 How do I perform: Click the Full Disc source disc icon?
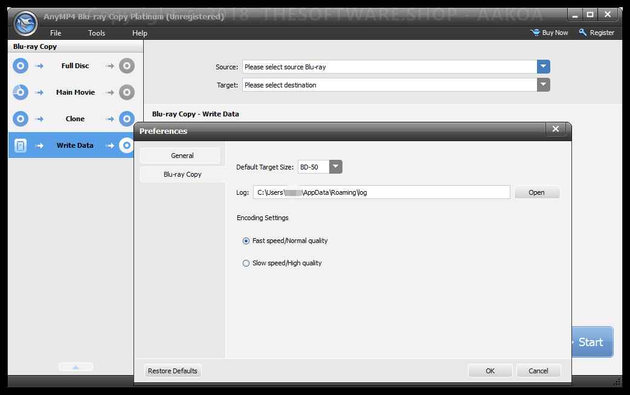(x=21, y=66)
